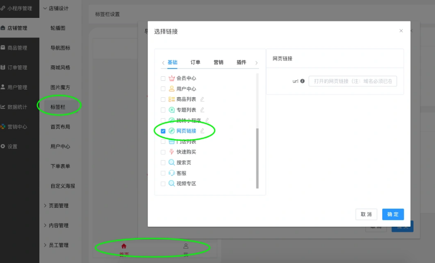Click the edit pencil next to 专题列表
This screenshot has height=263, width=435.
point(202,110)
